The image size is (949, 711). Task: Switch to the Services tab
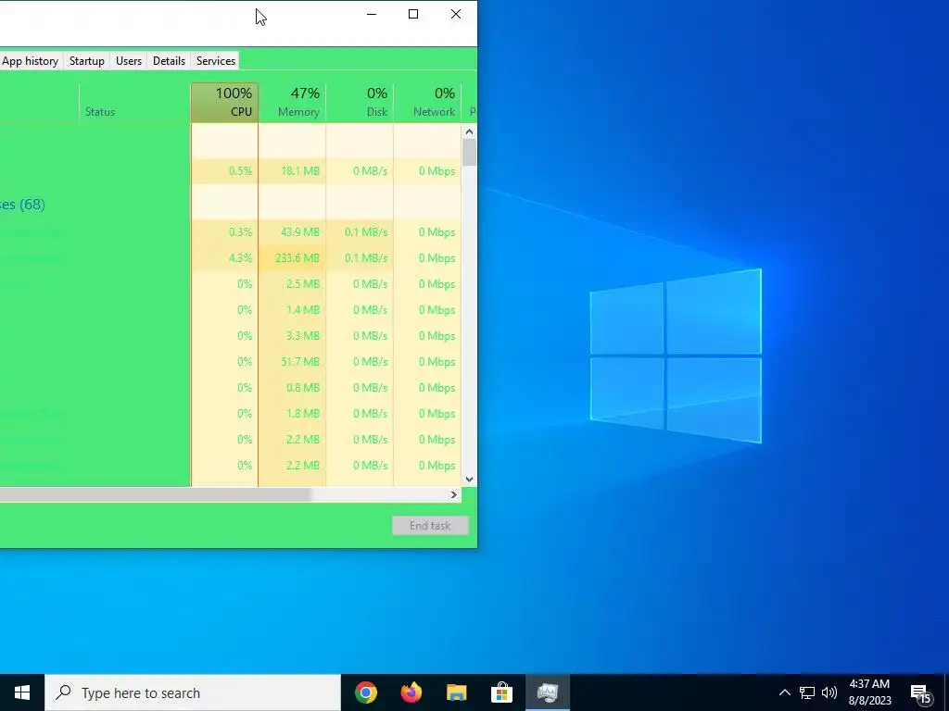click(215, 60)
